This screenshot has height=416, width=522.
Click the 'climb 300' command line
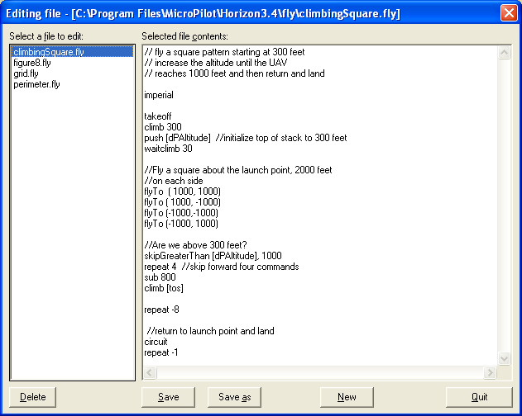point(163,127)
